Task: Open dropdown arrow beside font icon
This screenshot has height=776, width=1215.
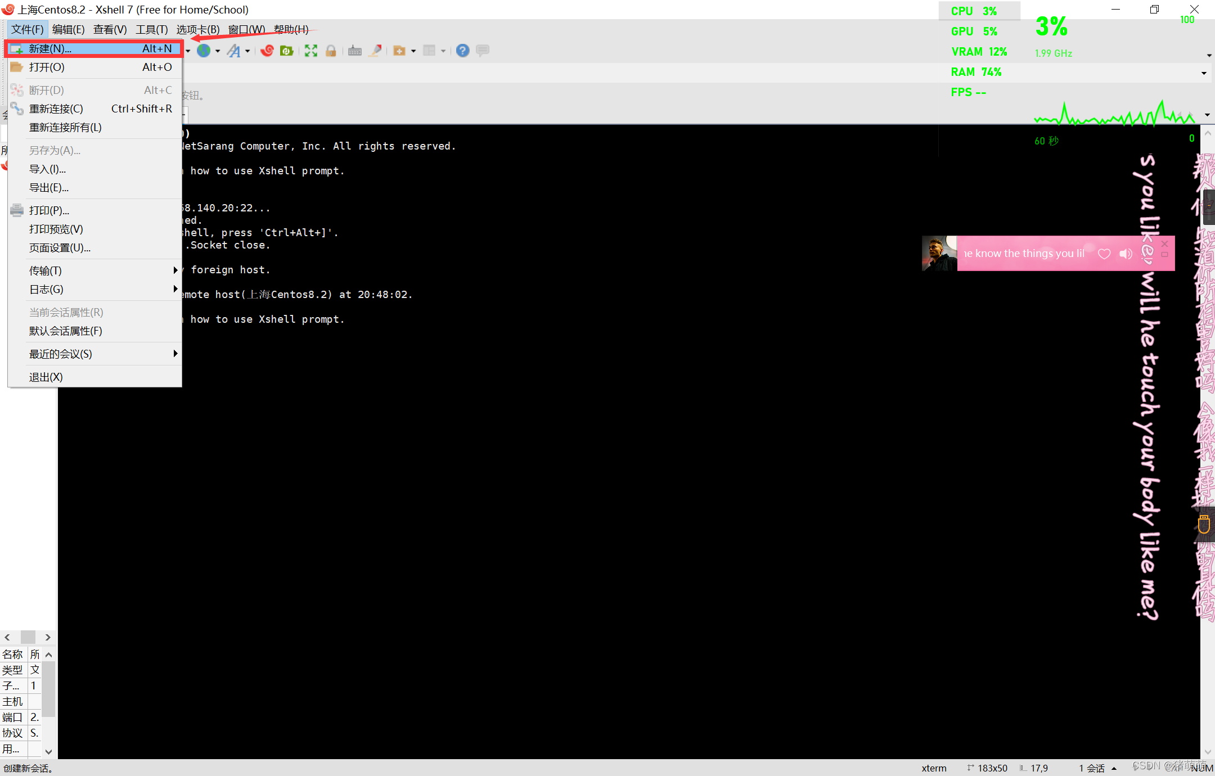Action: (247, 51)
